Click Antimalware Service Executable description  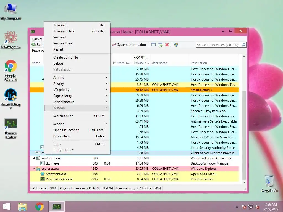coord(214,121)
